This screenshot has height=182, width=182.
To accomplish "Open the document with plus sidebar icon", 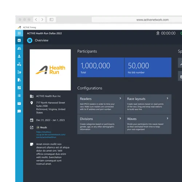I will pos(19,80).
